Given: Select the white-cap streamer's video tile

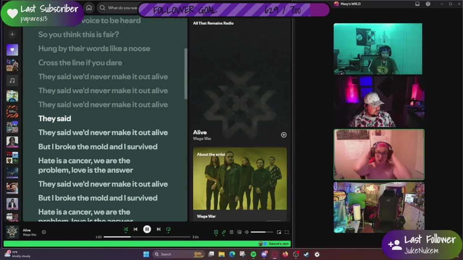Looking at the screenshot, I should click(x=379, y=102).
